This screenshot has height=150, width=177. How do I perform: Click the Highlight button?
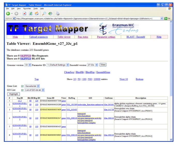point(13,94)
